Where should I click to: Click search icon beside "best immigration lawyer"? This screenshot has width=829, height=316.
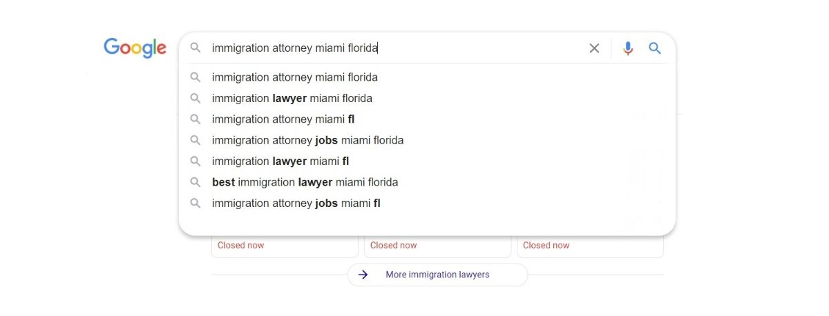[x=196, y=182]
